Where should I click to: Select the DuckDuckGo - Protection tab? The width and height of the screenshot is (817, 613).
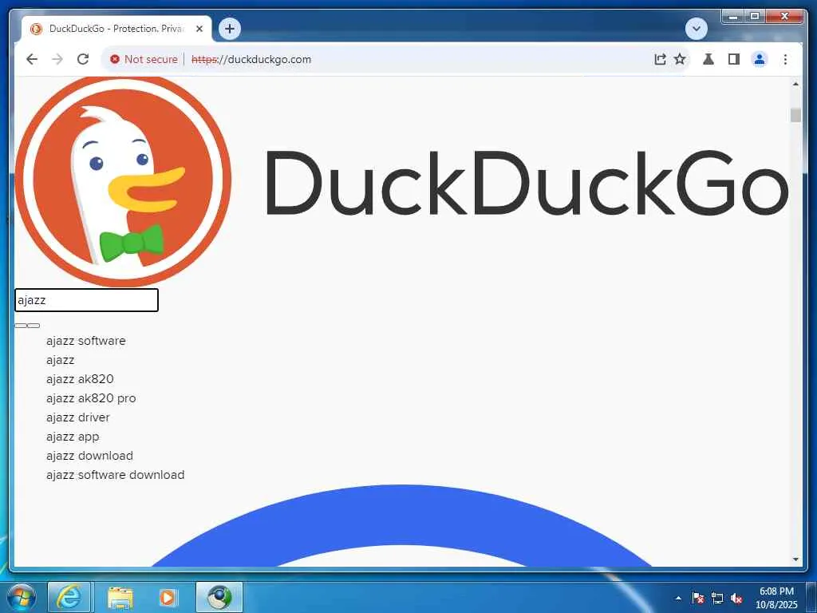pyautogui.click(x=116, y=29)
